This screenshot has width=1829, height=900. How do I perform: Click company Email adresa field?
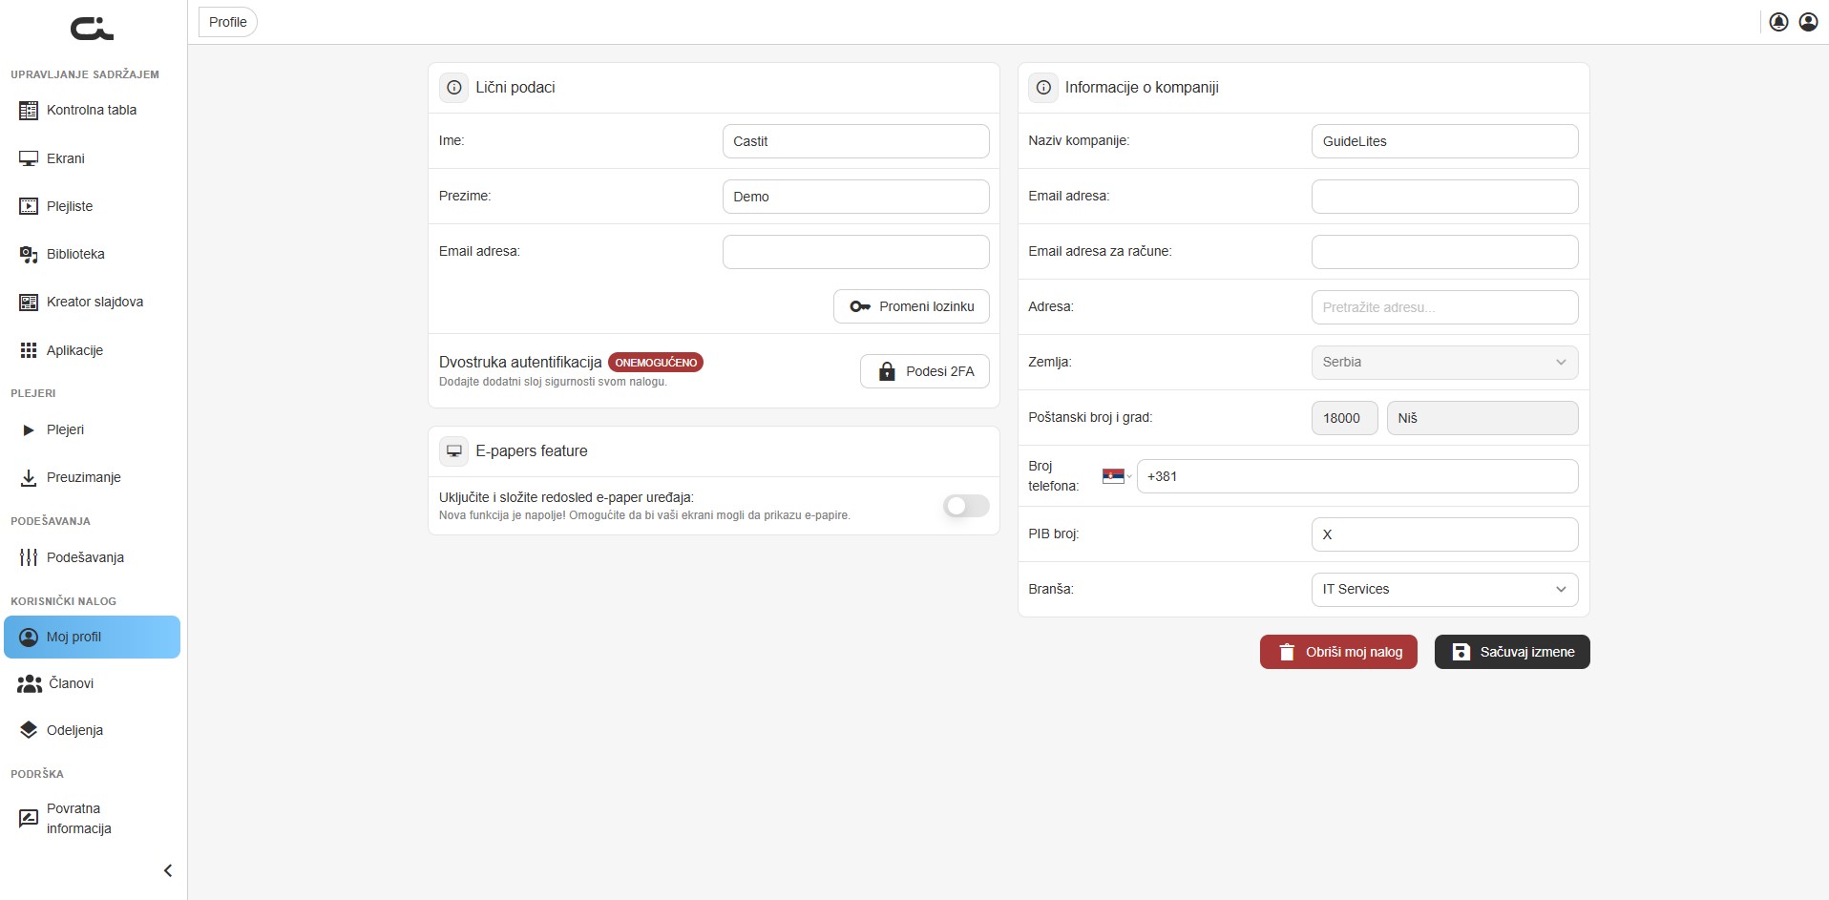(x=1444, y=197)
